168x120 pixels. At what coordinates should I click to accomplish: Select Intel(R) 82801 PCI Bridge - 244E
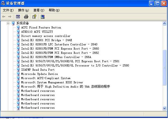(46, 40)
